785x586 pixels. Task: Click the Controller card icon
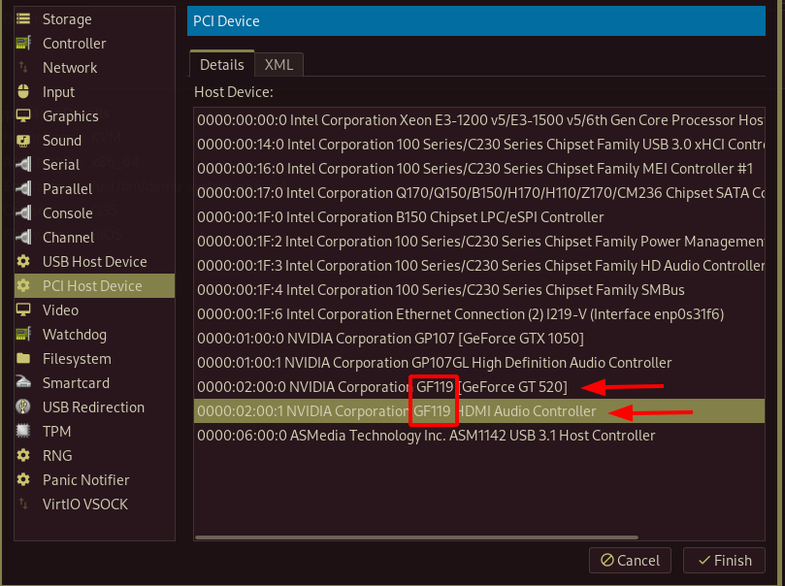23,43
